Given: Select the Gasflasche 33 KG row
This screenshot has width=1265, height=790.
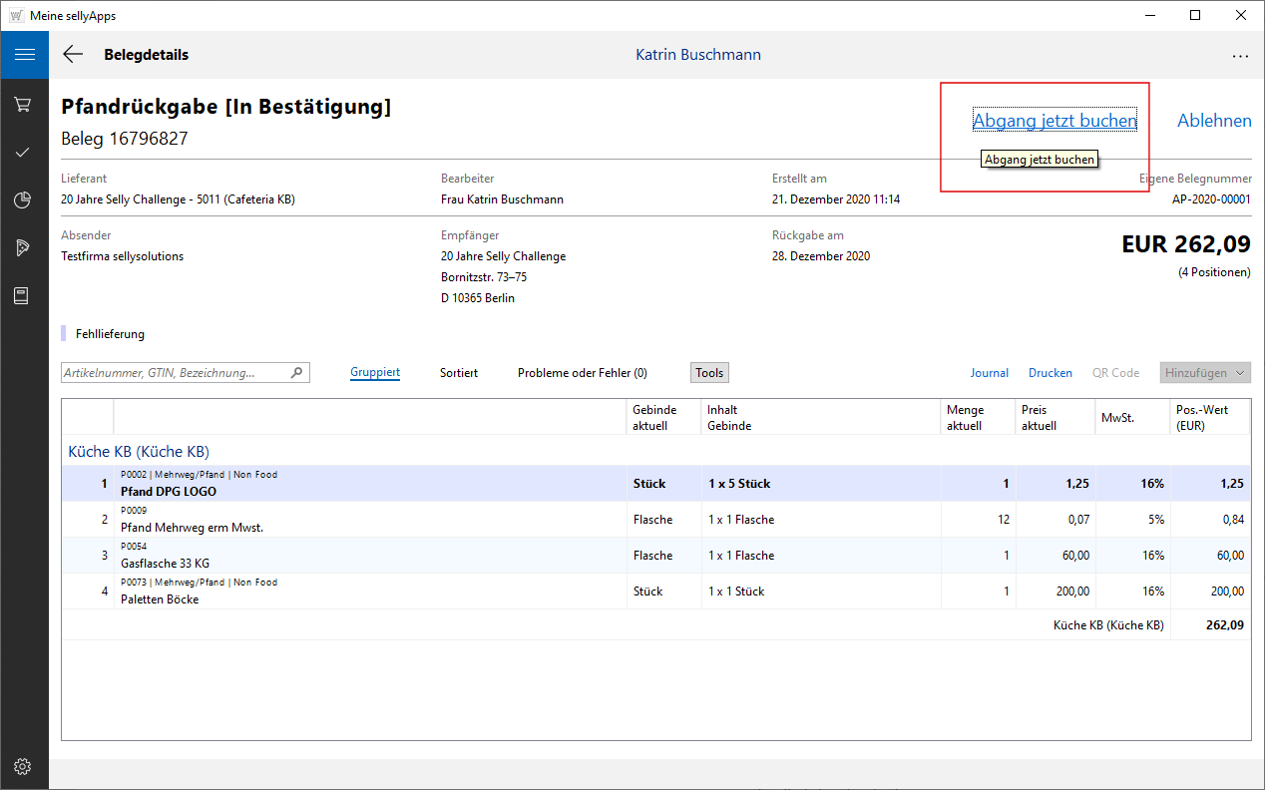Looking at the screenshot, I should pyautogui.click(x=165, y=564).
